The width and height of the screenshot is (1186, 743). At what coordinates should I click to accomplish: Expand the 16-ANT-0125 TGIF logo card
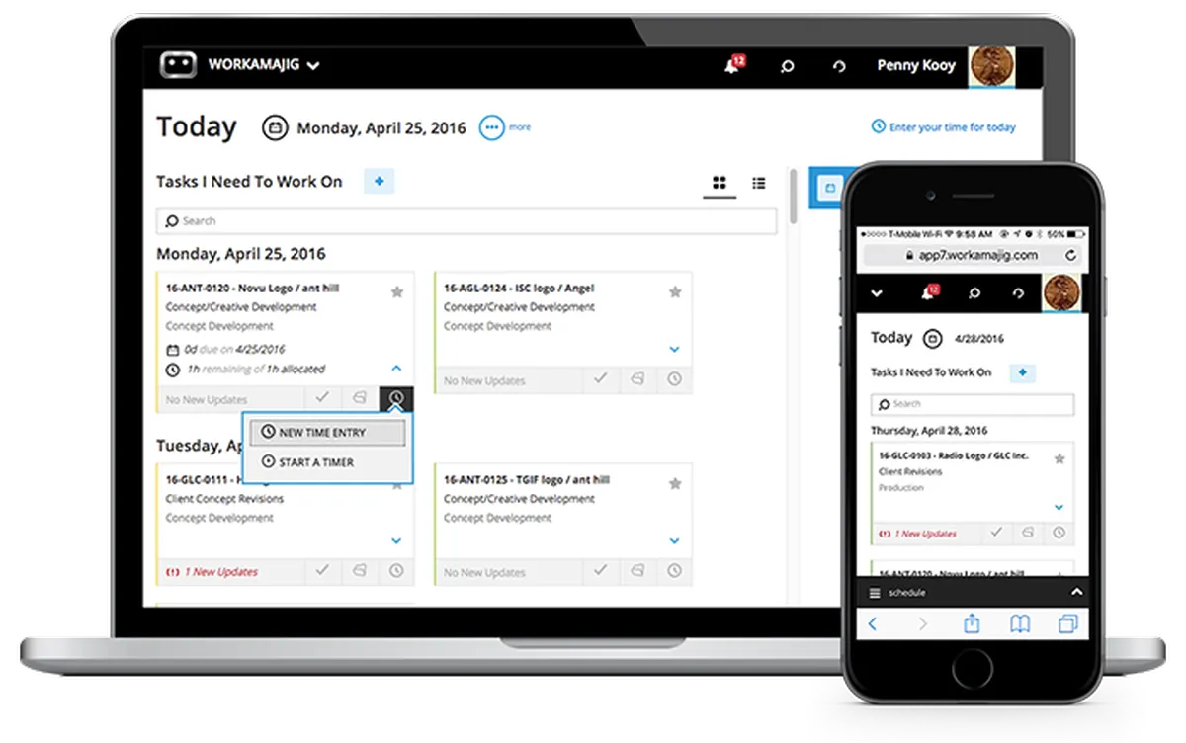674,540
